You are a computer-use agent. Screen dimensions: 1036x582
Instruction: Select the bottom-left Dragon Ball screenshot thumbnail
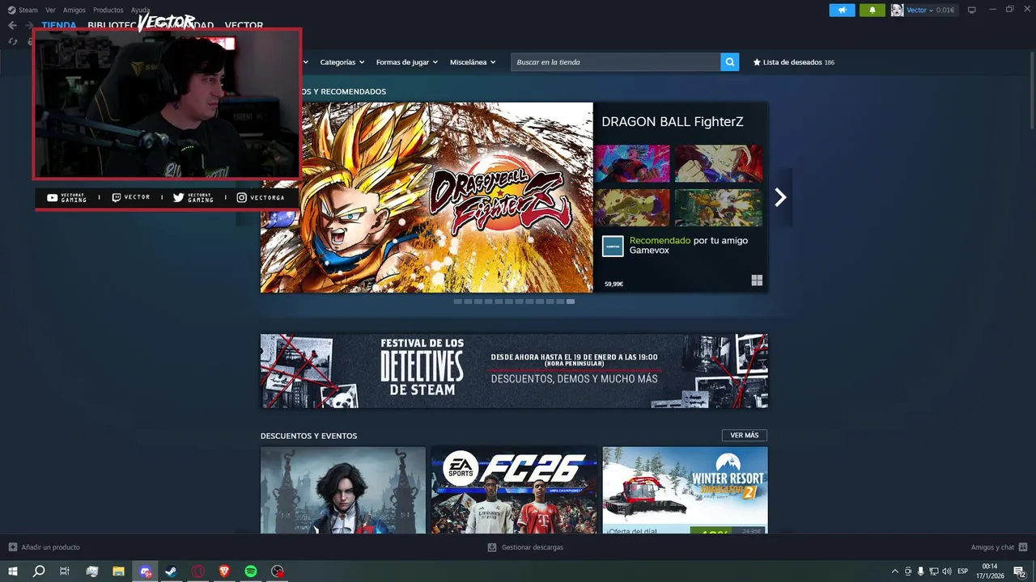(x=632, y=208)
